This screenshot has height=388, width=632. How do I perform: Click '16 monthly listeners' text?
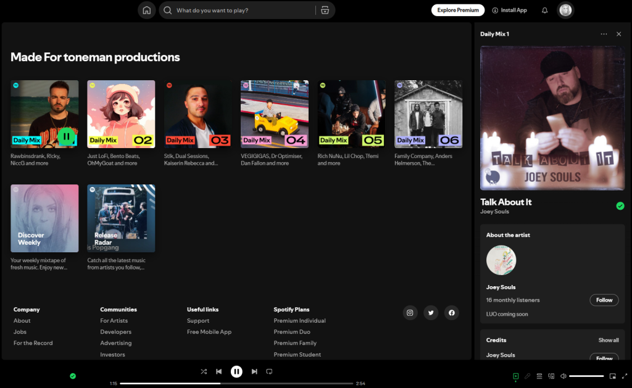[513, 300]
